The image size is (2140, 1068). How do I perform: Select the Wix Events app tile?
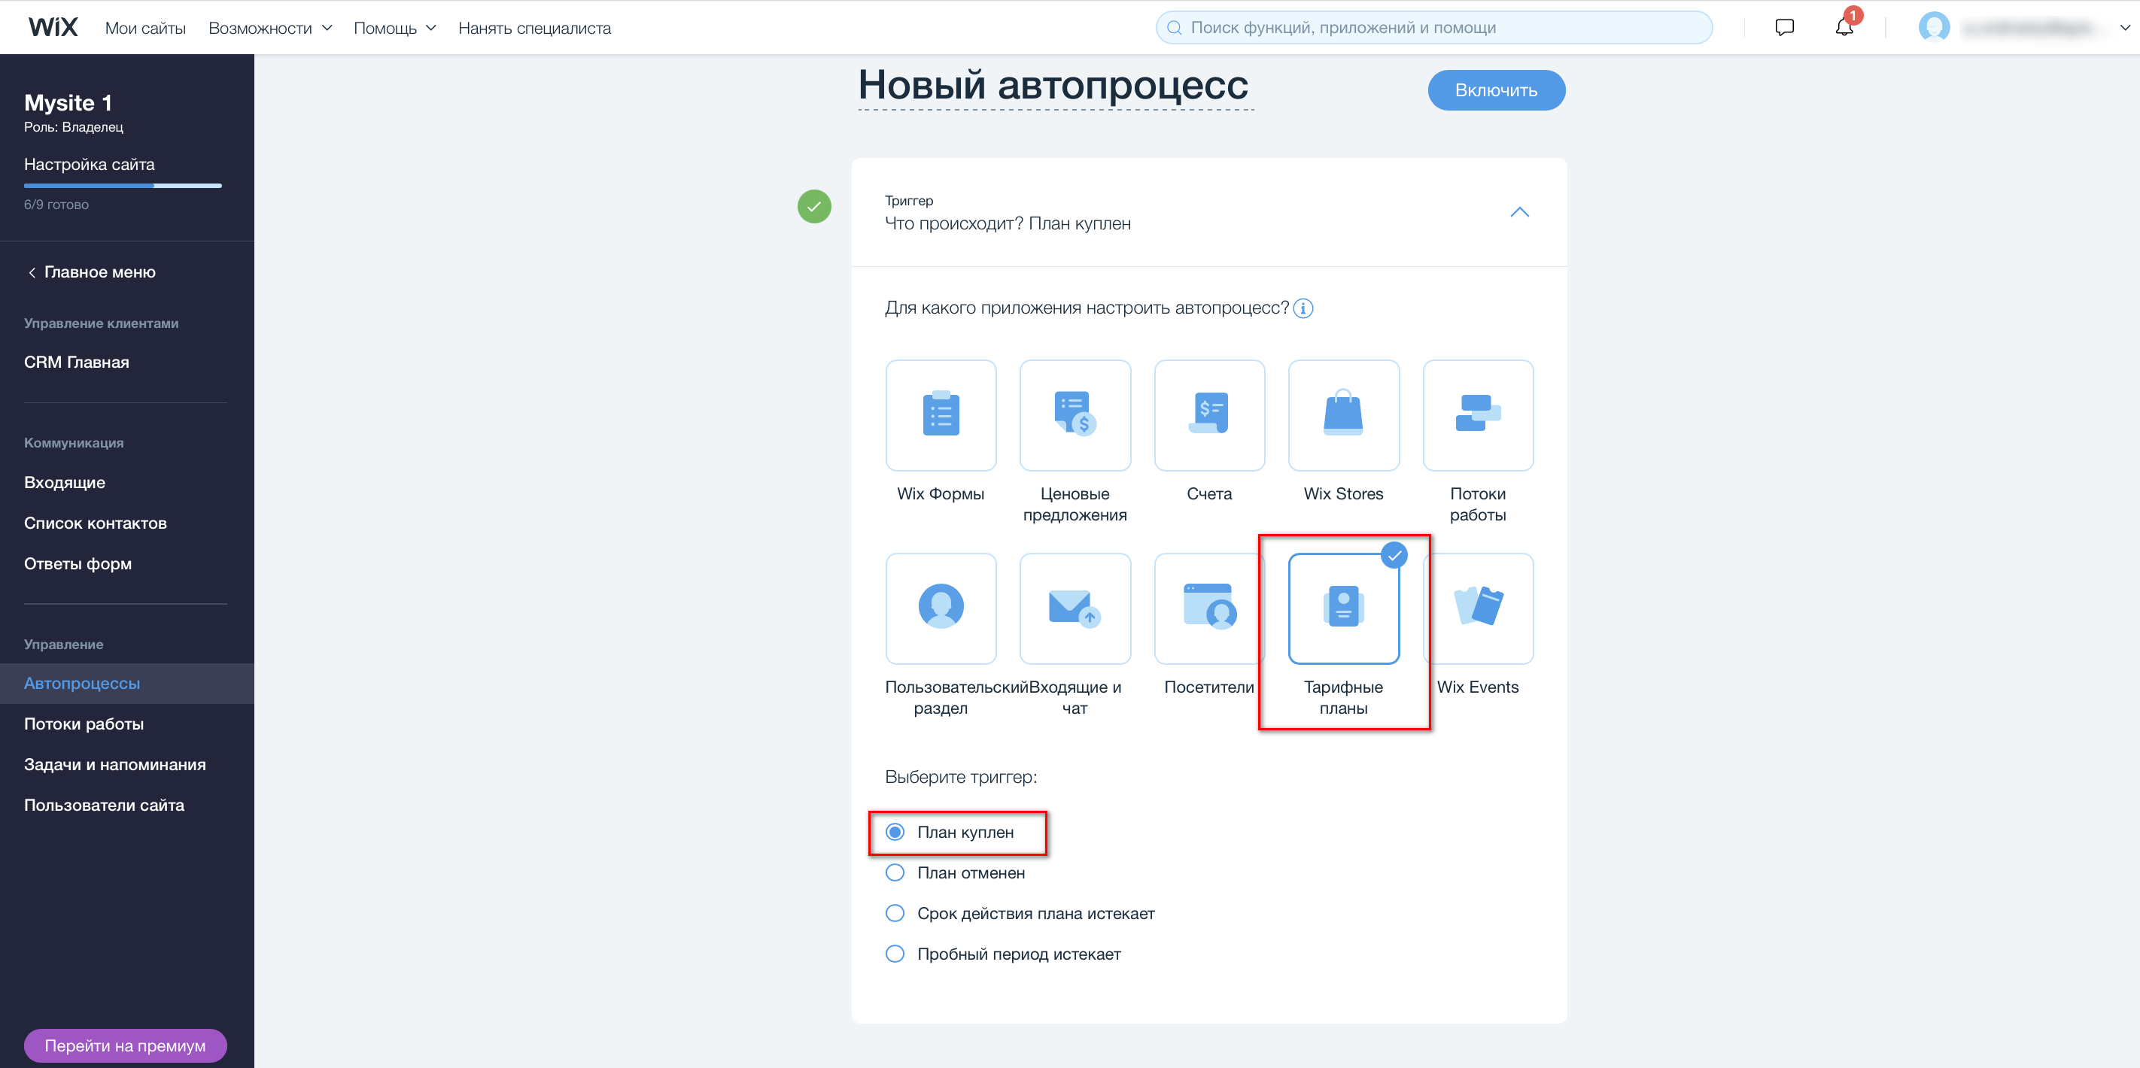(x=1478, y=608)
